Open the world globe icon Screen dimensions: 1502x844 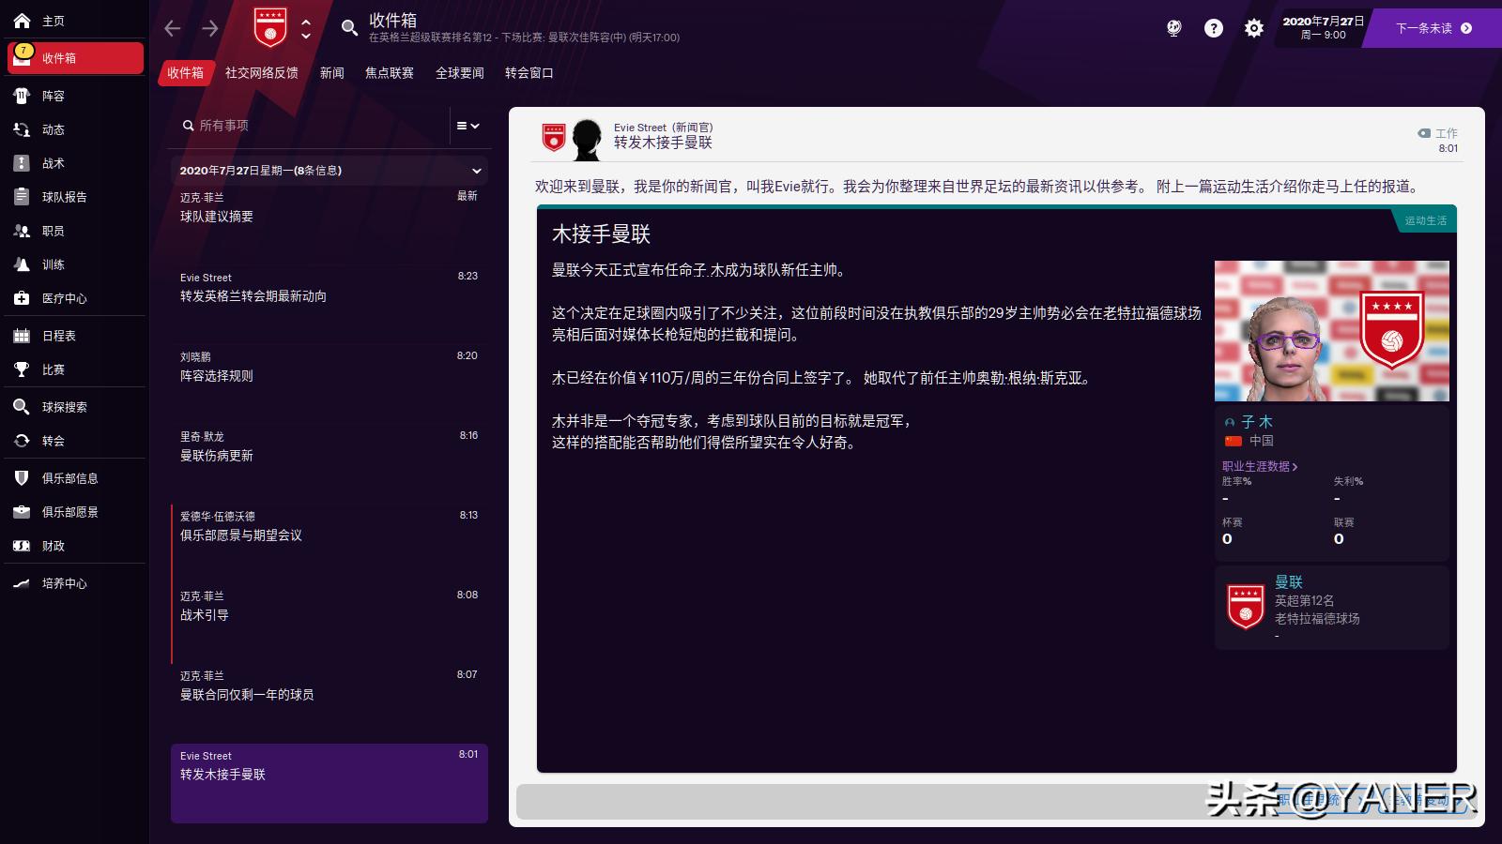tap(1174, 28)
